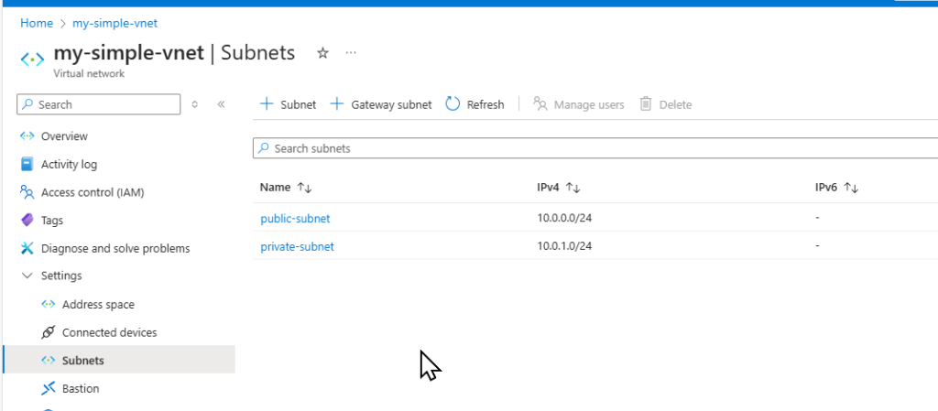
Task: Open the public-subnet link
Action: point(295,219)
